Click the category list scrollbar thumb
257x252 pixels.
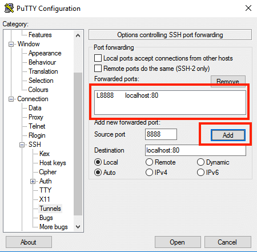click(78, 144)
